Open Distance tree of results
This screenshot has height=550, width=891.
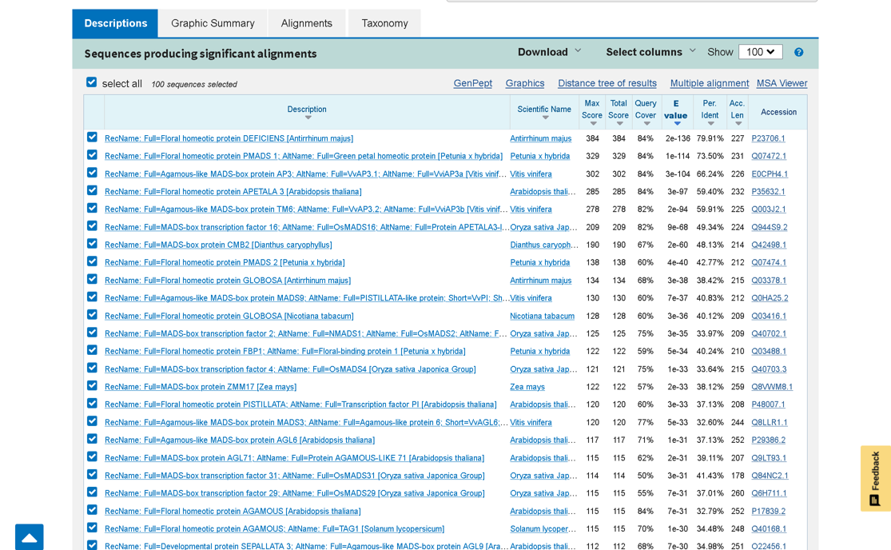coord(607,83)
